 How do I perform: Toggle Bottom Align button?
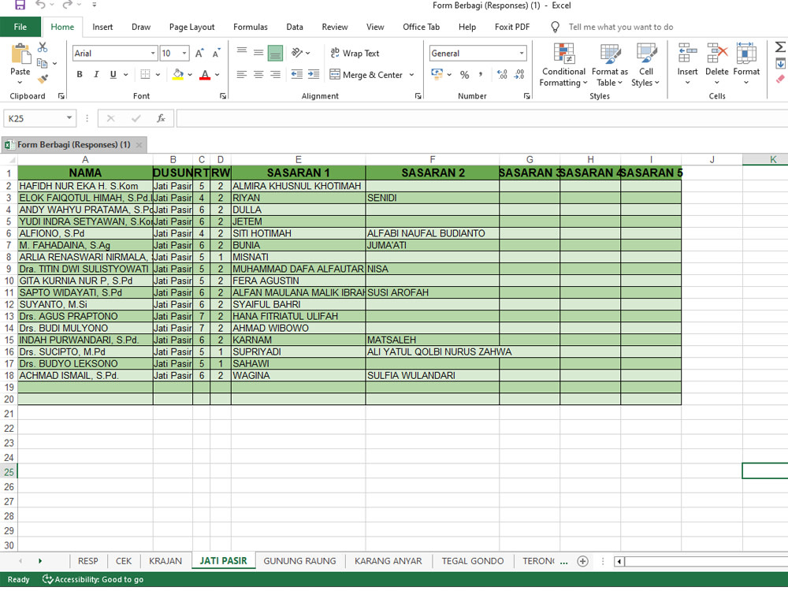(x=275, y=52)
